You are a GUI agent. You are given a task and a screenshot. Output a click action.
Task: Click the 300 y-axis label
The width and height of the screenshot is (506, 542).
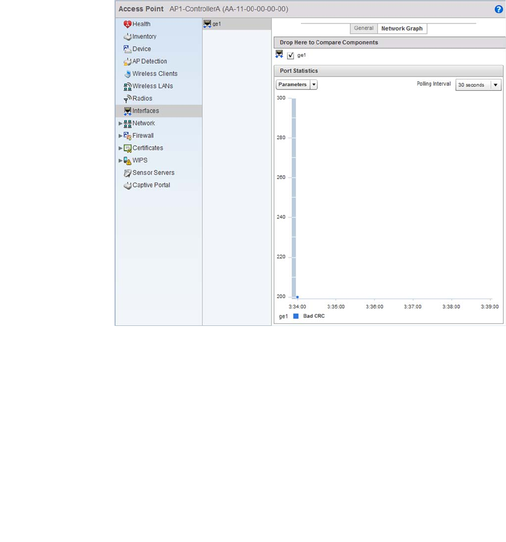point(281,98)
